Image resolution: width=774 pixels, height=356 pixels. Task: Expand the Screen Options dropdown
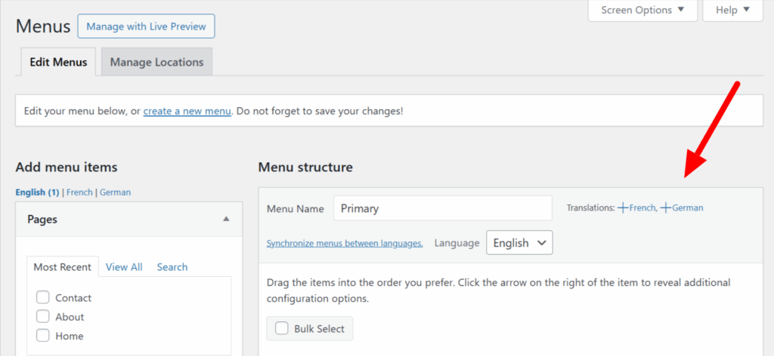(642, 10)
